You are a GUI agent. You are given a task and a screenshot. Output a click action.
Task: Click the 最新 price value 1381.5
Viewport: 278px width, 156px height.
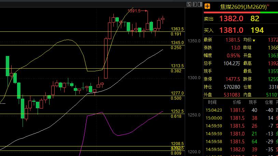(233, 40)
